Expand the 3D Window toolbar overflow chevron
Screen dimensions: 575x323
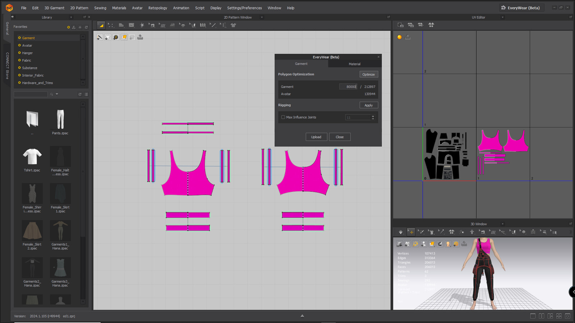pyautogui.click(x=571, y=232)
